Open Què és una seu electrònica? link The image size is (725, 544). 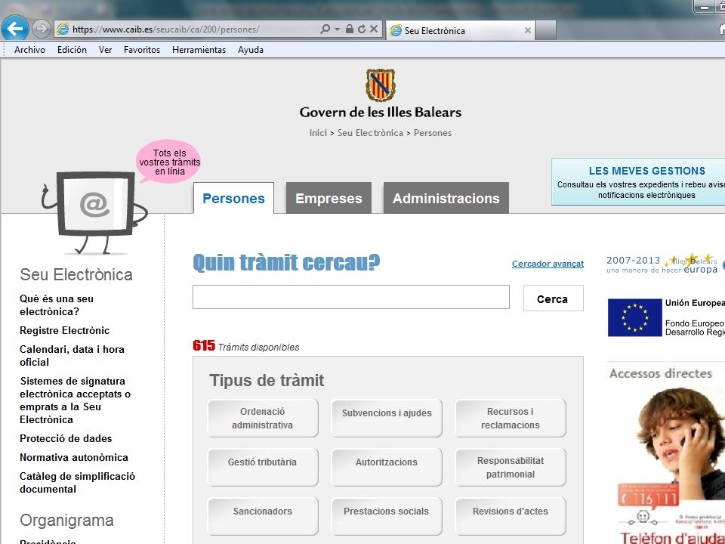57,305
